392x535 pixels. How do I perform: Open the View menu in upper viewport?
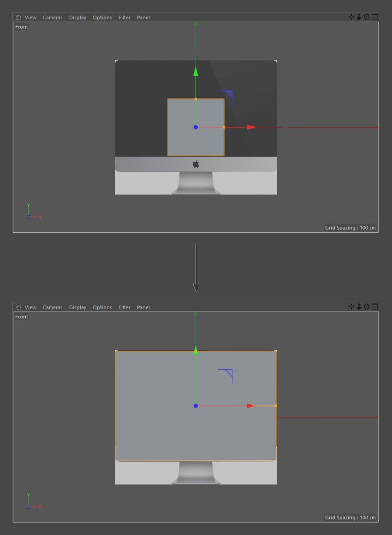coord(30,18)
